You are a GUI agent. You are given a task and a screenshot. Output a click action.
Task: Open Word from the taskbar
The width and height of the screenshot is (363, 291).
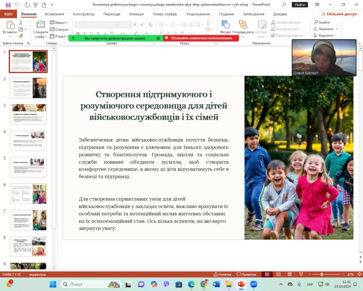(216, 284)
